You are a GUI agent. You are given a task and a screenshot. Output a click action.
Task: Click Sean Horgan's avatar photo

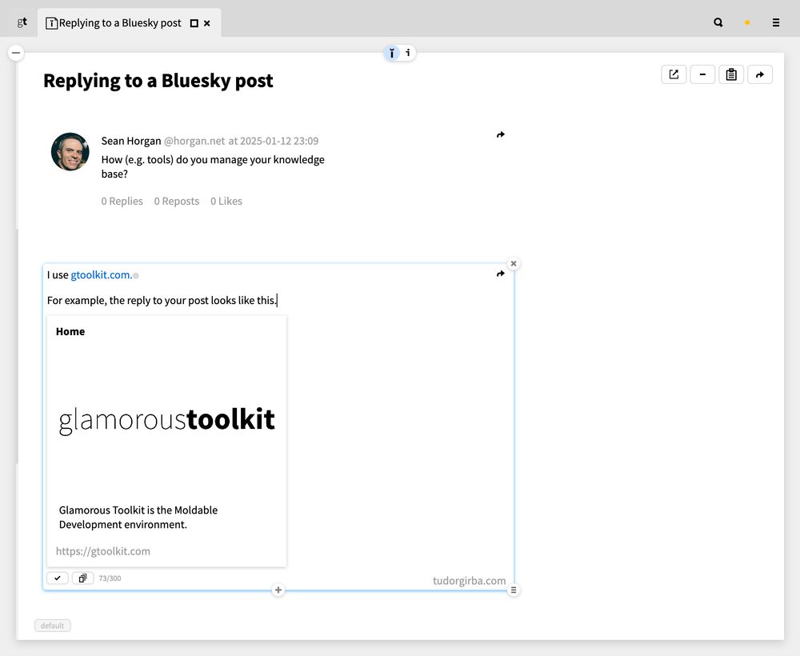(x=70, y=151)
